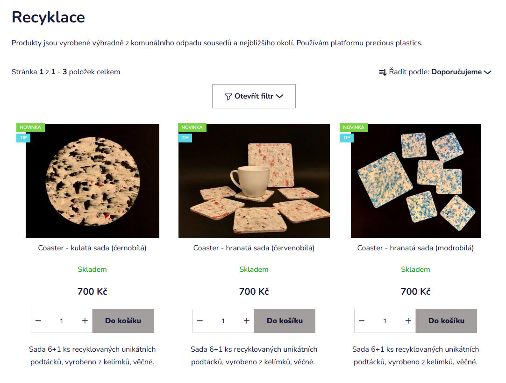Image resolution: width=506 pixels, height=383 pixels.
Task: Open 'Coaster - hranatá sada (červenobílá)' link
Action: [x=254, y=248]
